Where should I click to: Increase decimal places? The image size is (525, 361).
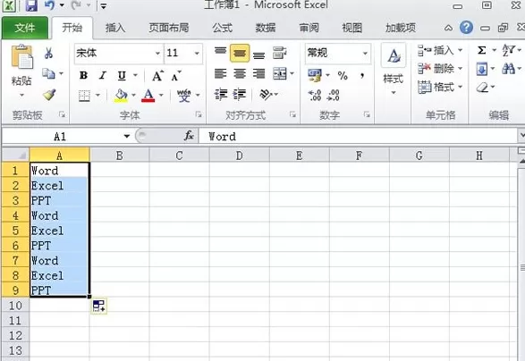point(315,96)
